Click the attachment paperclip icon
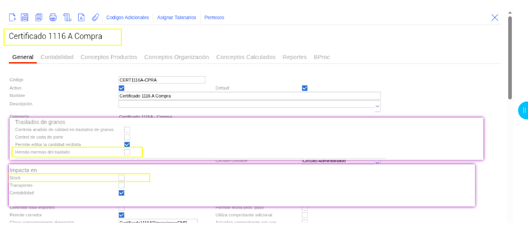 click(x=95, y=17)
